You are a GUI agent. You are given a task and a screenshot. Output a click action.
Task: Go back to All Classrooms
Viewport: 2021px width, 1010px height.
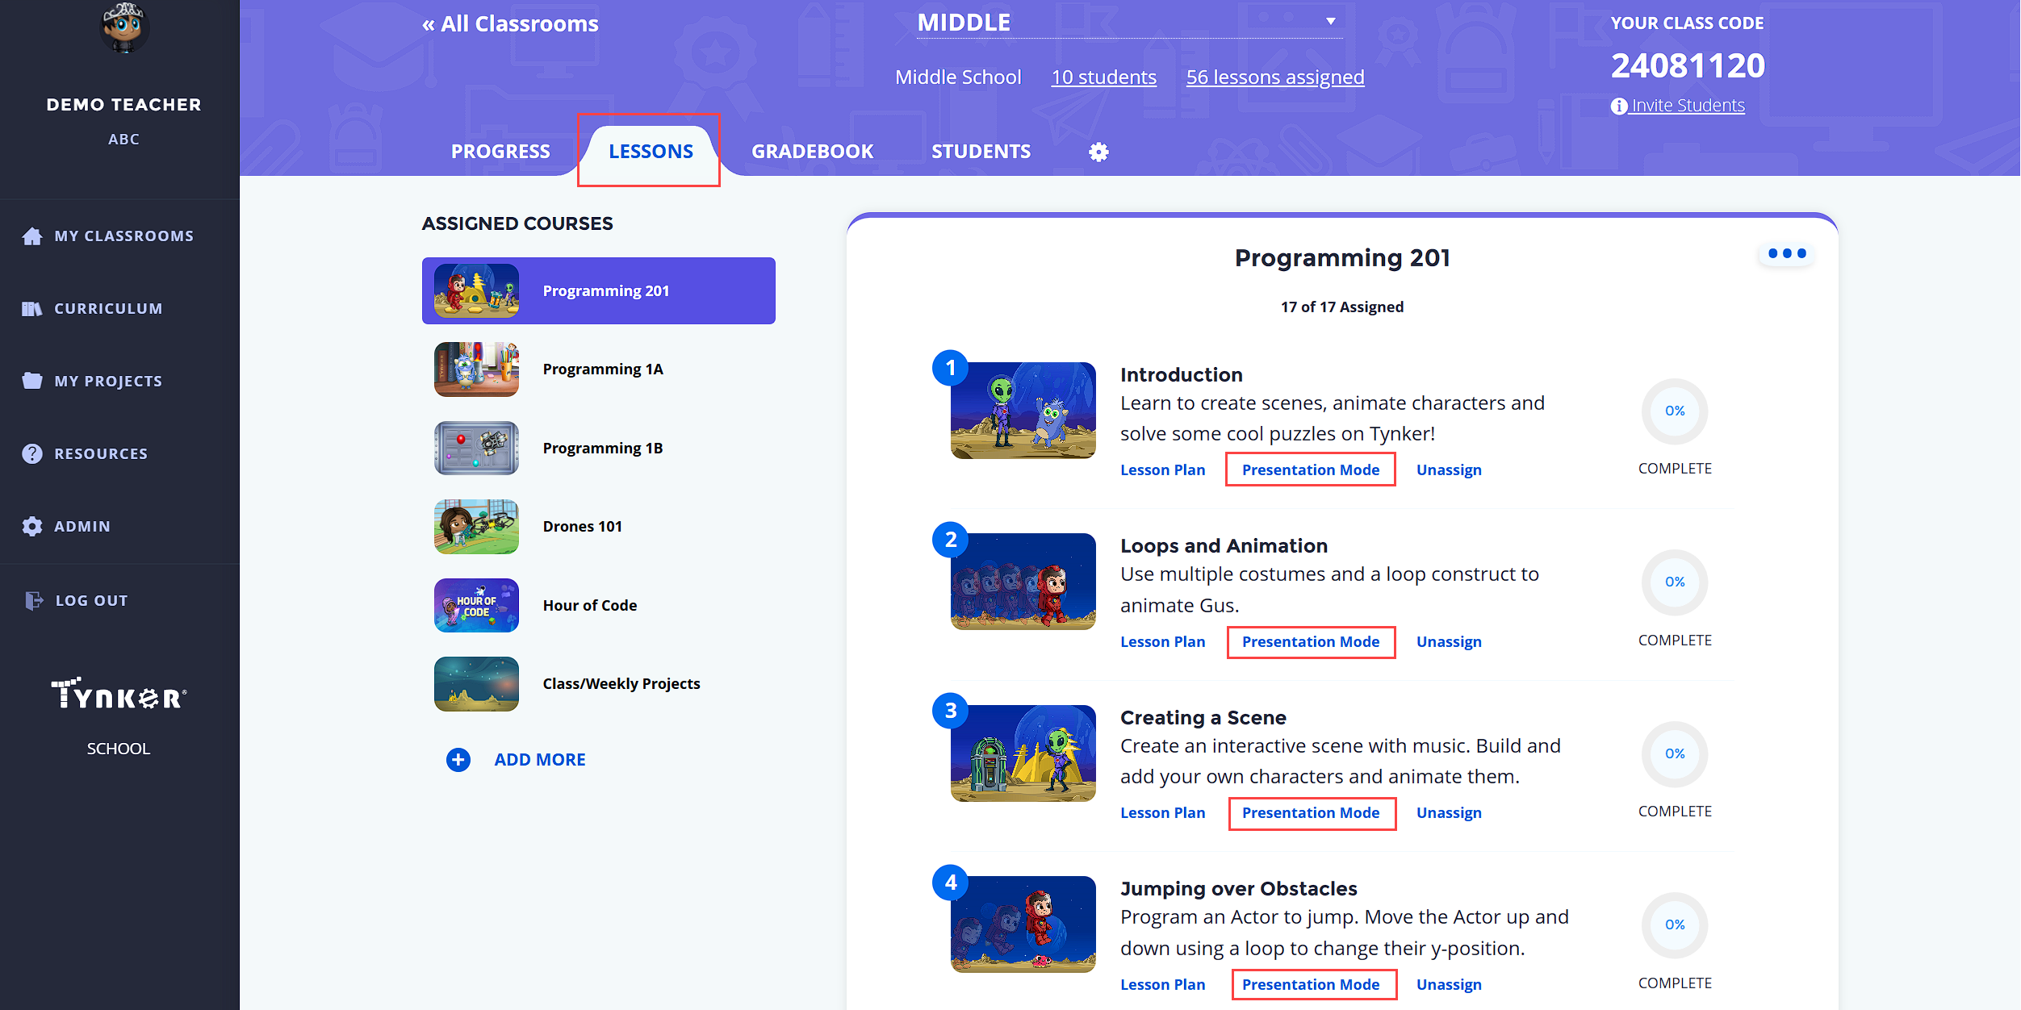click(510, 23)
